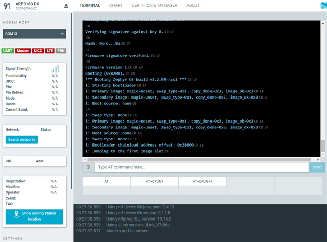Screen dimensions: 327x242
Task: Click Show serving station location button
Action: point(34,217)
